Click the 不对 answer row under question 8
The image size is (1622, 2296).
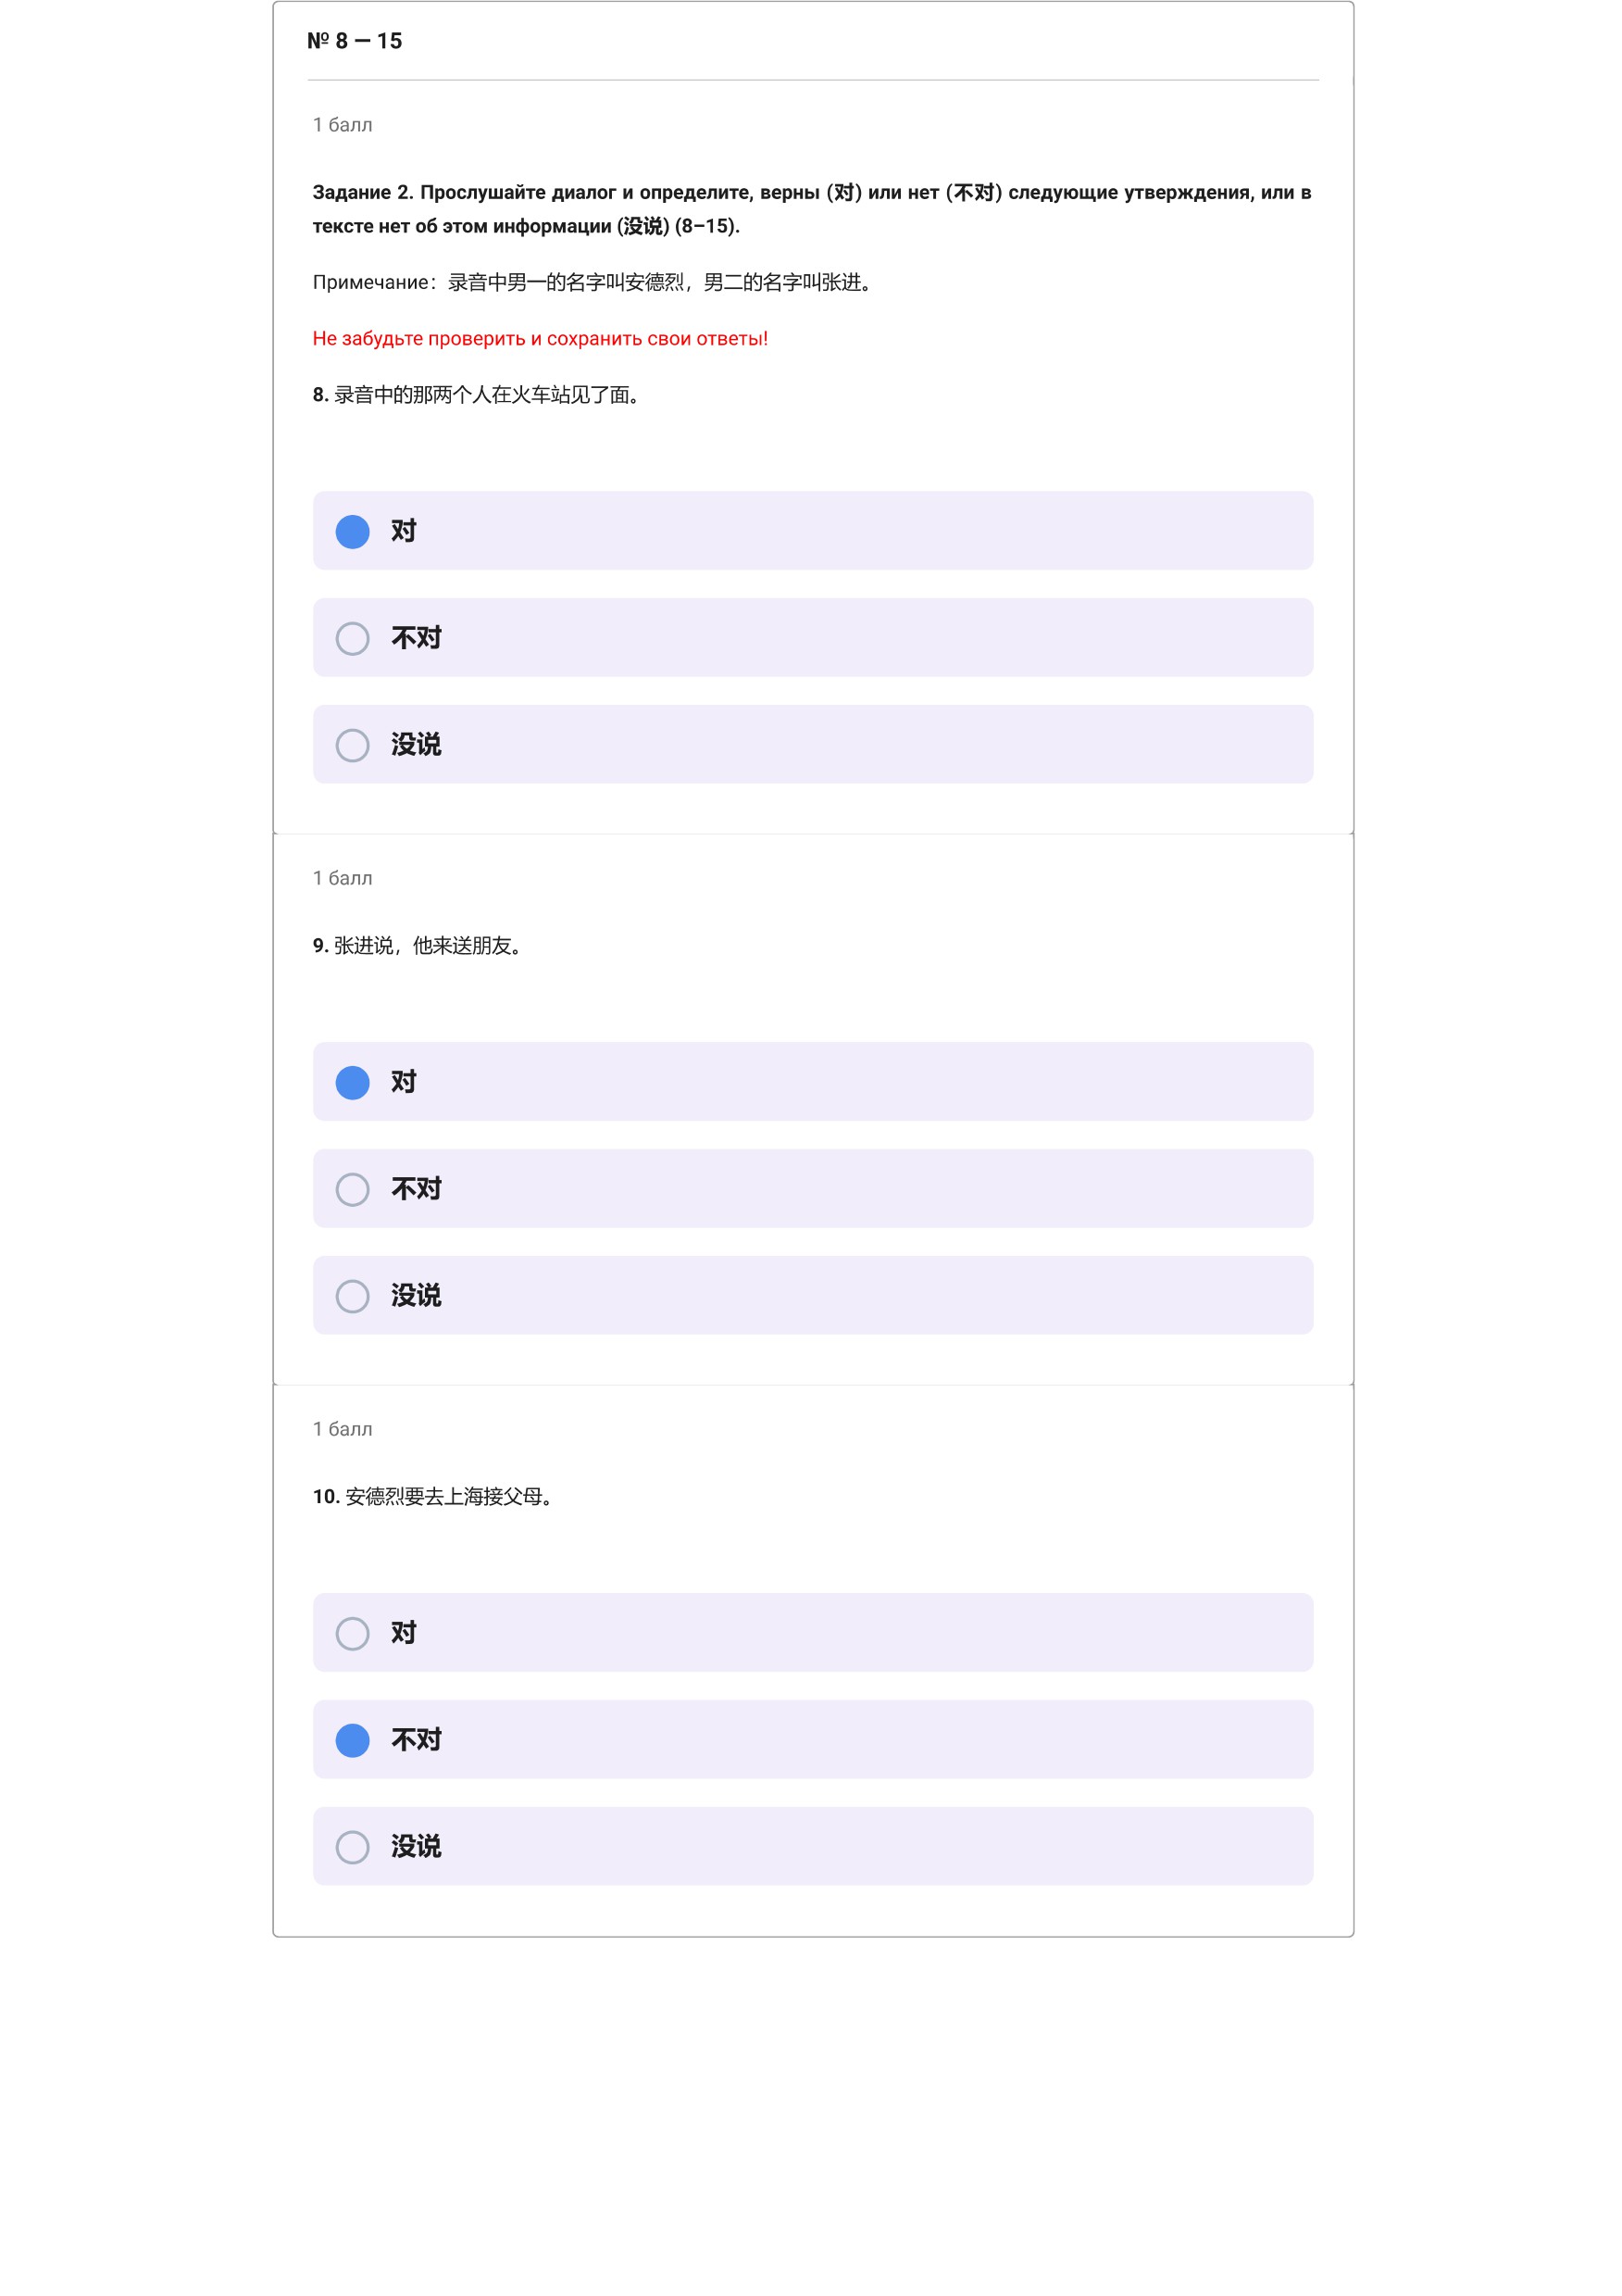click(813, 638)
